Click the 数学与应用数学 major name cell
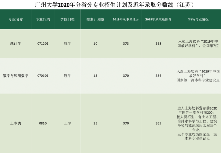 coord(16,76)
